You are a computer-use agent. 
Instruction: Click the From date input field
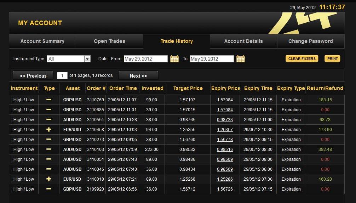(x=146, y=59)
